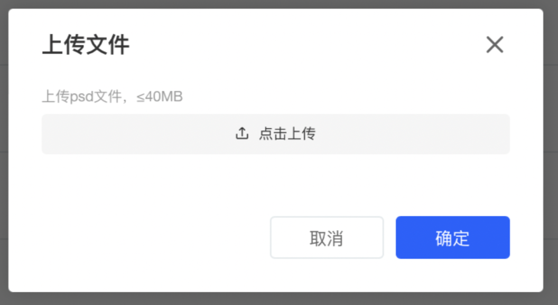Click the 点击上传 text label
Viewport: 558px width, 305px height.
287,134
